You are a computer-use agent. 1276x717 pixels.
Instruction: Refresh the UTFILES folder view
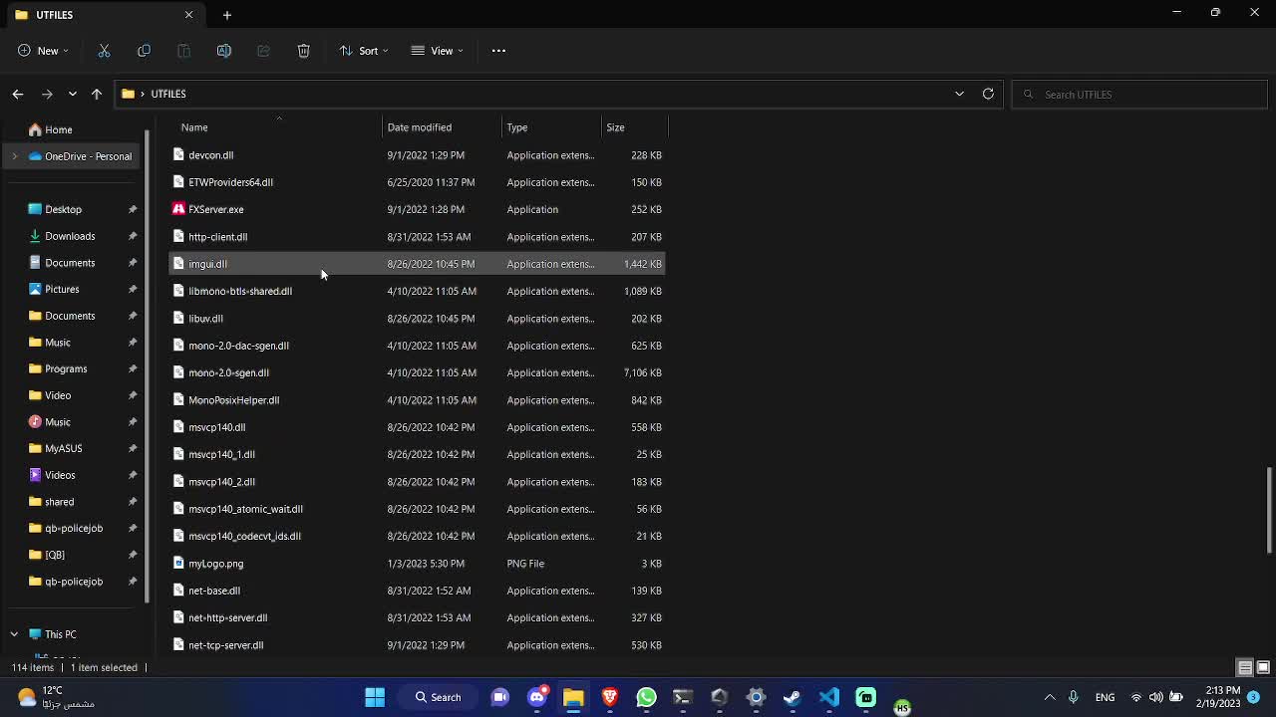(988, 94)
